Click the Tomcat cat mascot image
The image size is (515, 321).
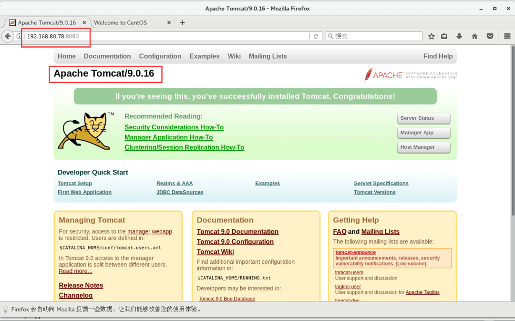(x=86, y=131)
